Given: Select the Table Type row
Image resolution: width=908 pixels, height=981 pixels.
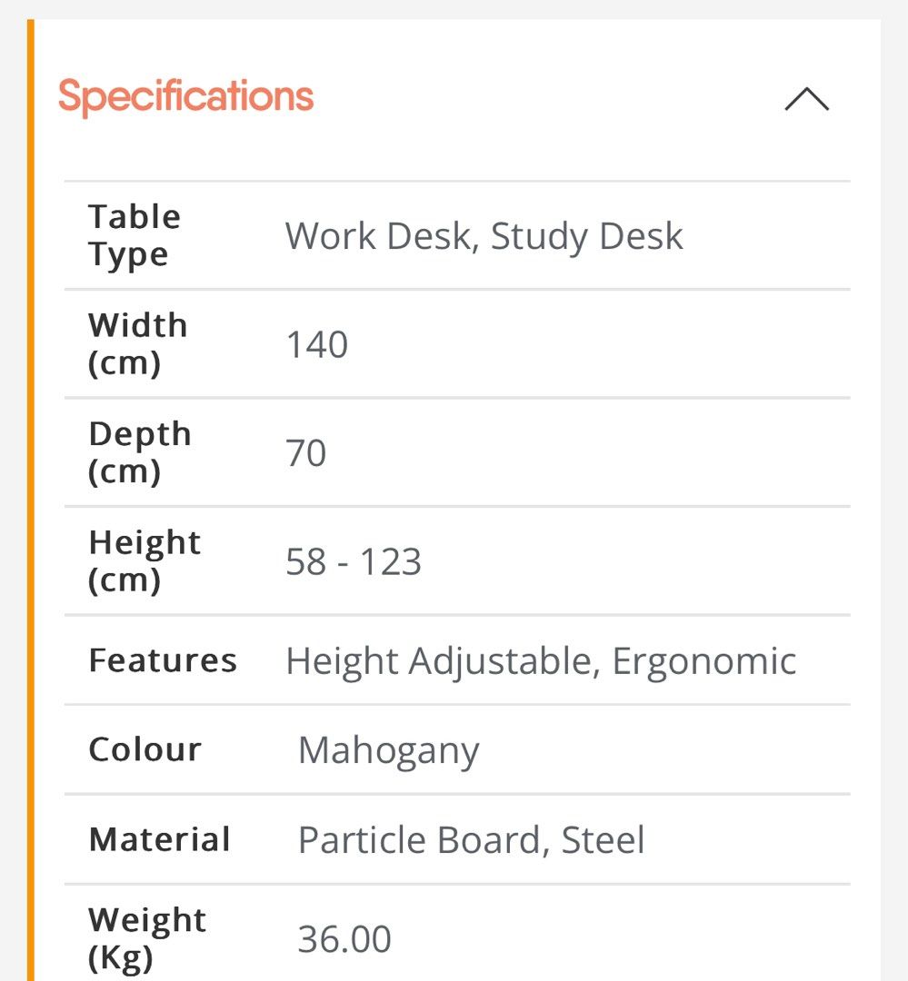Looking at the screenshot, I should coord(134,234).
